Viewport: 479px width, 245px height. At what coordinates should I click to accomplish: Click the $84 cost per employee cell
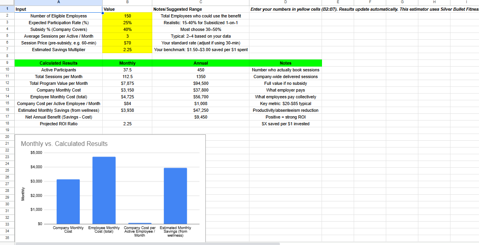[127, 103]
